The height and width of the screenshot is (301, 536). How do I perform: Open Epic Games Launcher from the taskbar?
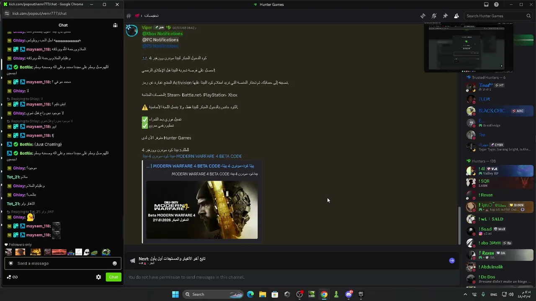pos(361,294)
